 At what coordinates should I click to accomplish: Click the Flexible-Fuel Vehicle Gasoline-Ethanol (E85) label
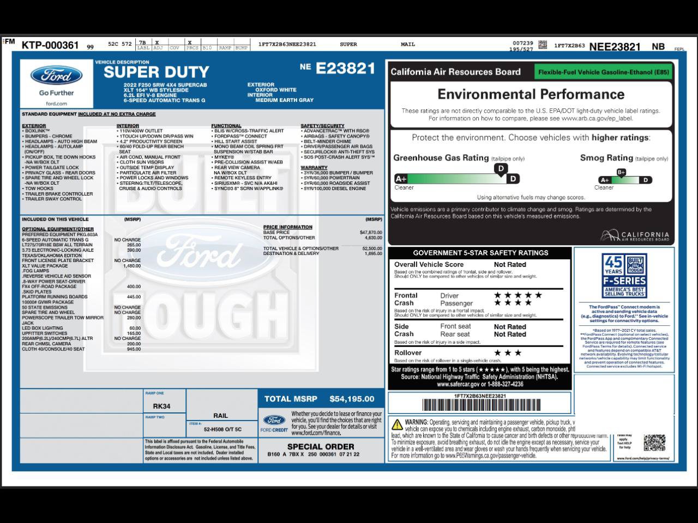(603, 72)
